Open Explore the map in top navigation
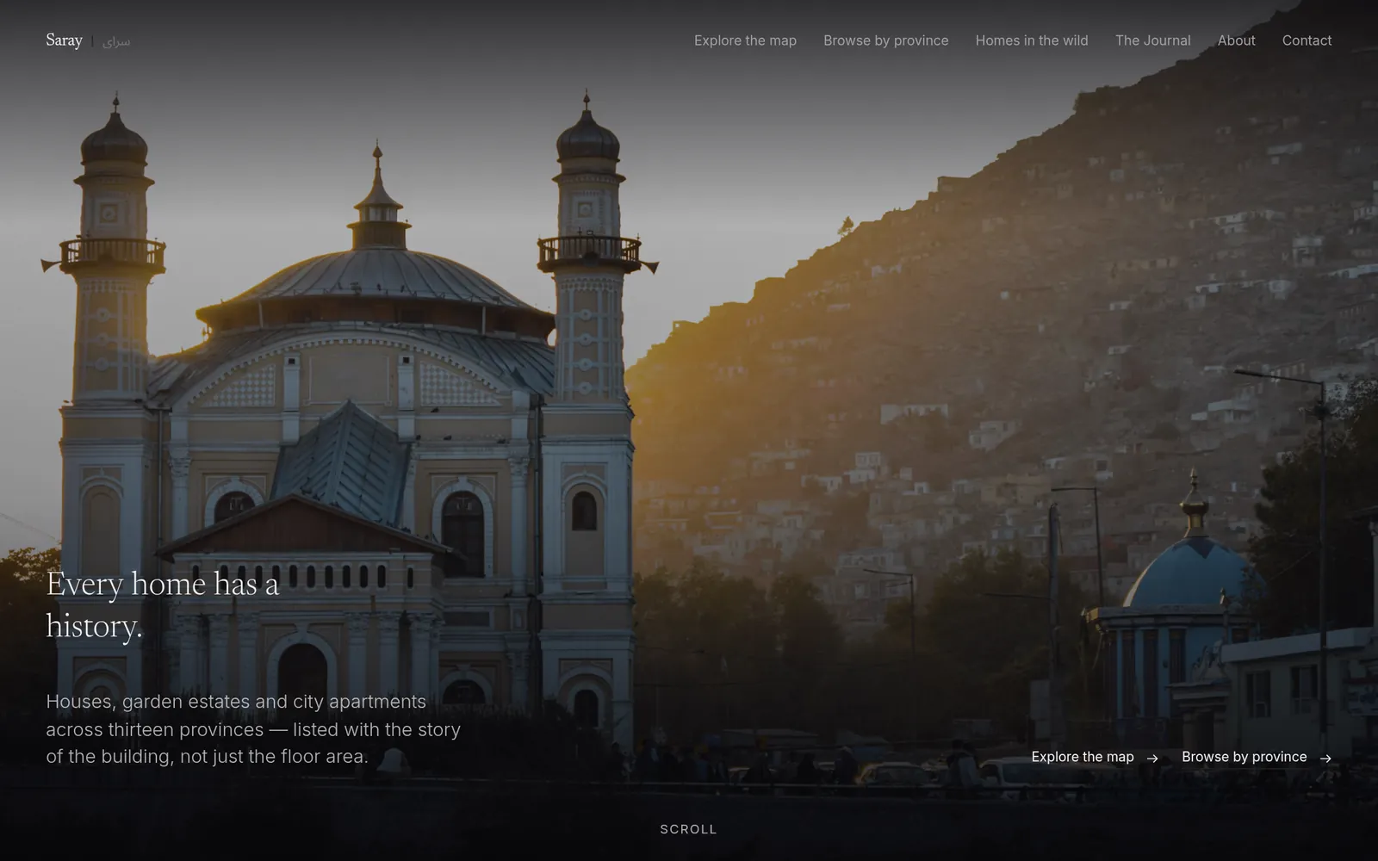 tap(745, 40)
